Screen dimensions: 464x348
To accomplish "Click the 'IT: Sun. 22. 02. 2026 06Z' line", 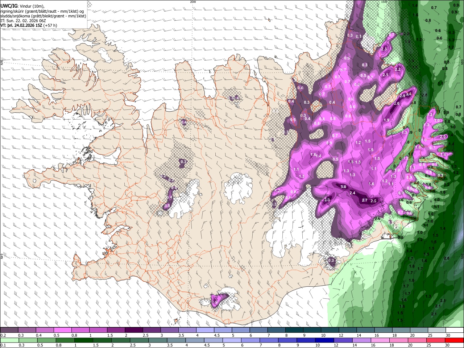I will pos(23,21).
